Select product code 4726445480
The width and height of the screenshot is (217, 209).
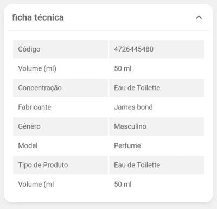(133, 49)
